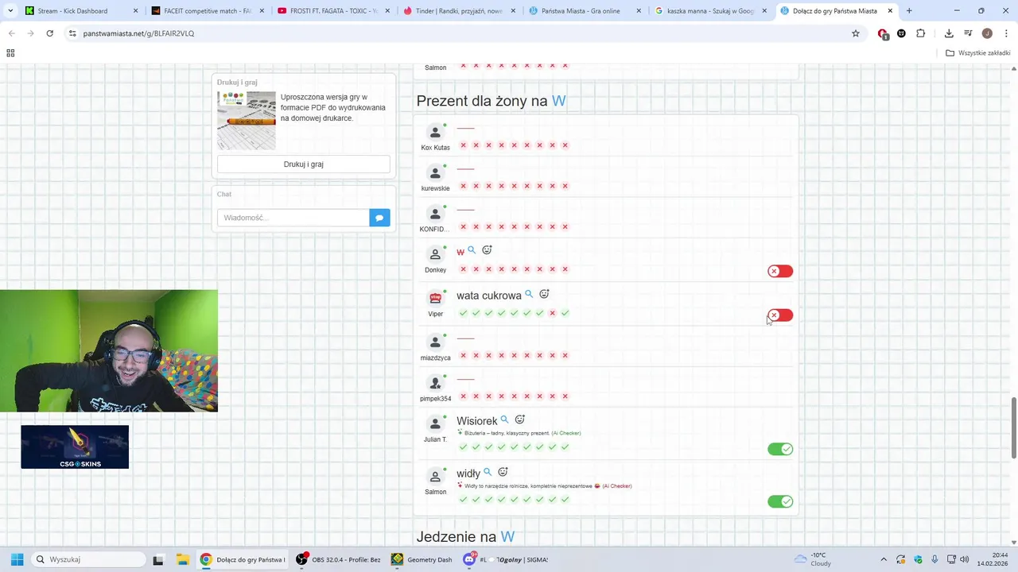Switch to 'Stream - Kick Dashboard' tab

click(82, 11)
